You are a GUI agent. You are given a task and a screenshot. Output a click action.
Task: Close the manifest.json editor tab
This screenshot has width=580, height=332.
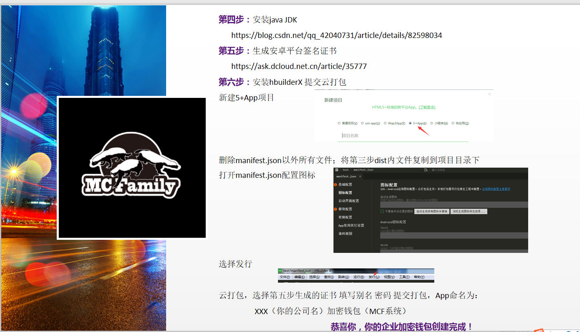coord(360,177)
